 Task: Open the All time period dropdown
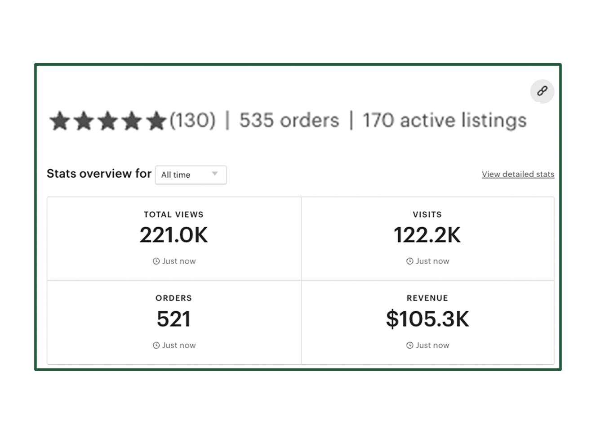191,175
